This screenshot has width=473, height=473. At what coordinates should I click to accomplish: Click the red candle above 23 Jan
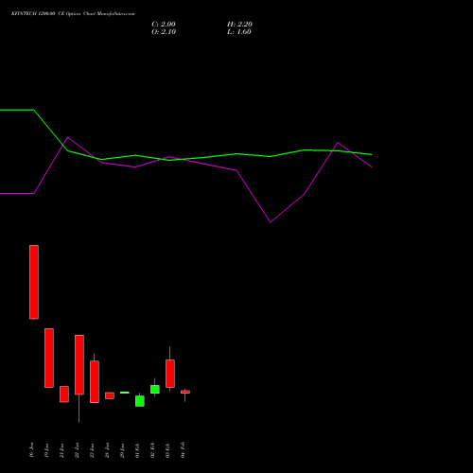(x=95, y=381)
